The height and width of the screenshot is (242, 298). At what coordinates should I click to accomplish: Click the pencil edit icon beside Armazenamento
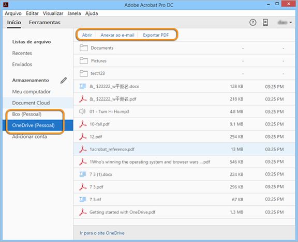click(64, 80)
